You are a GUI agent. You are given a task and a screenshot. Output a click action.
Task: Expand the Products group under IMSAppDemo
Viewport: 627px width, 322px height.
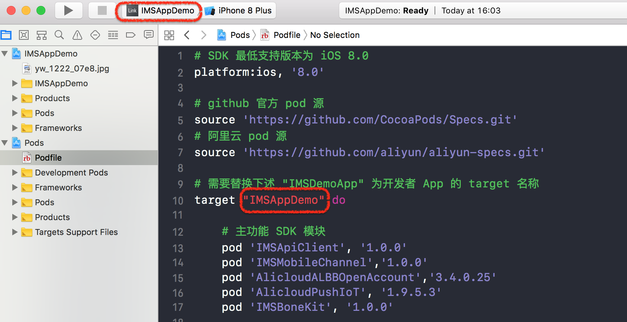(15, 98)
